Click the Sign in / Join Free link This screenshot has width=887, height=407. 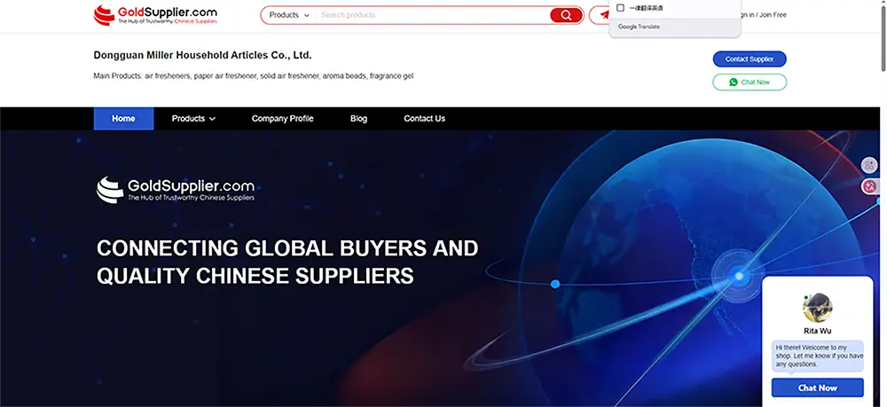tap(764, 15)
